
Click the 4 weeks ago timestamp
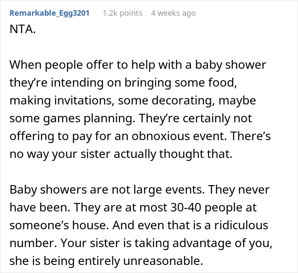pos(173,13)
